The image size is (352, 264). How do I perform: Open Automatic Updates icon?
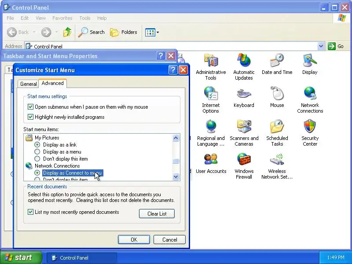pyautogui.click(x=244, y=60)
